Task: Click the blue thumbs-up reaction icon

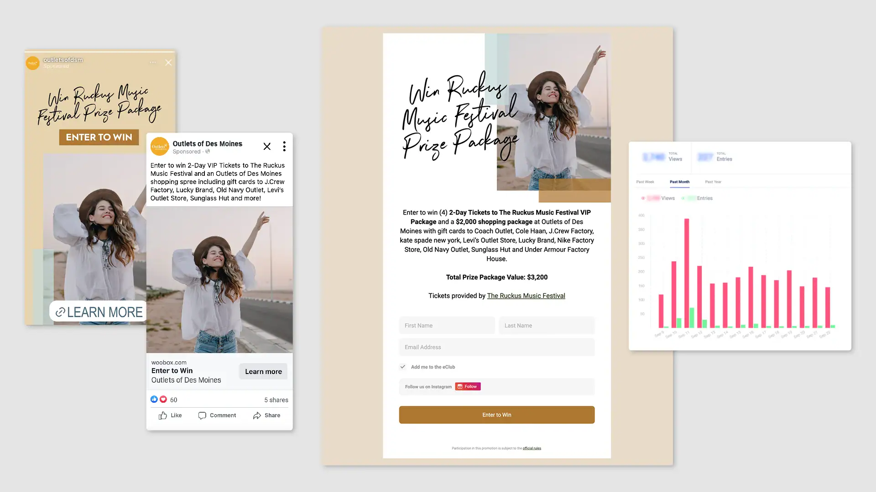Action: coord(154,400)
